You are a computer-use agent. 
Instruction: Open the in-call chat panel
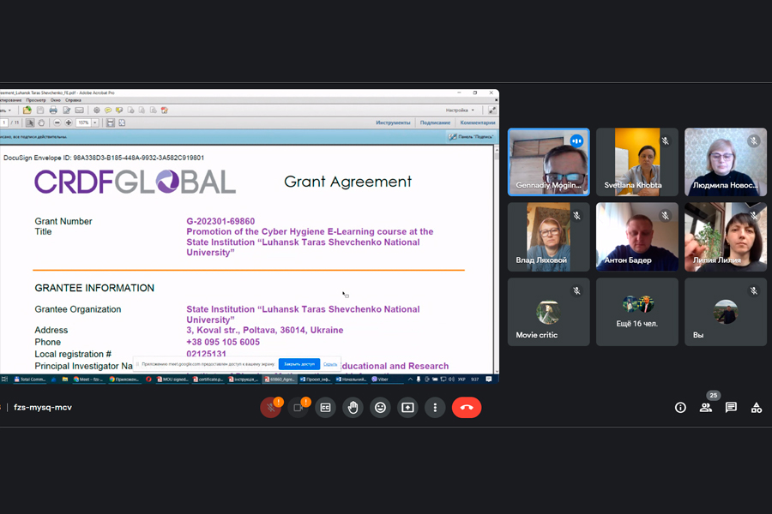pyautogui.click(x=731, y=407)
